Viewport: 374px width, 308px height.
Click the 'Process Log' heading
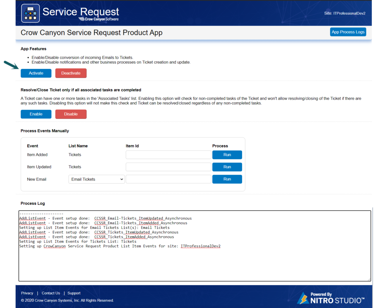click(33, 203)
